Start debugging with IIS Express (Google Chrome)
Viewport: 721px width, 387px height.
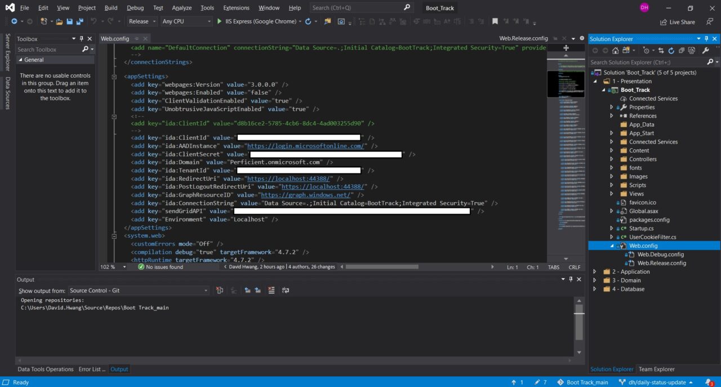(x=219, y=21)
